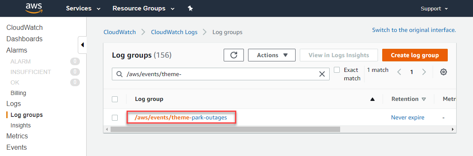
Task: Click the Log groups (156) heading
Action: pyautogui.click(x=142, y=55)
